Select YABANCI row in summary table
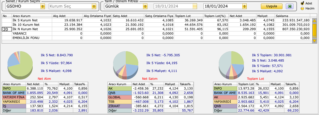 tap(156, 33)
